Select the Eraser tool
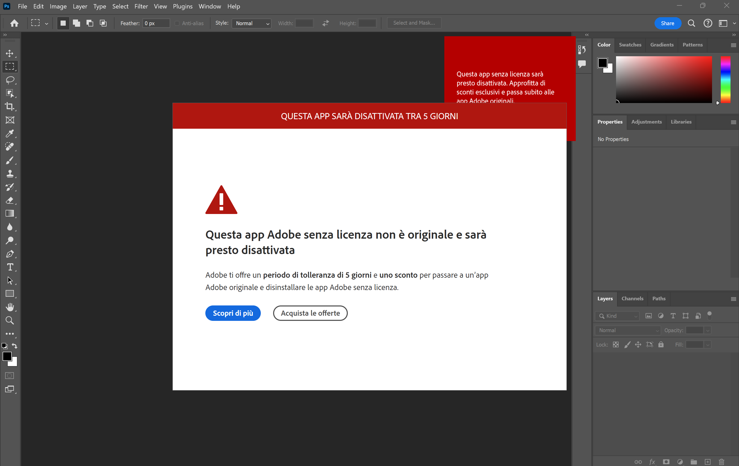Image resolution: width=739 pixels, height=466 pixels. (10, 200)
